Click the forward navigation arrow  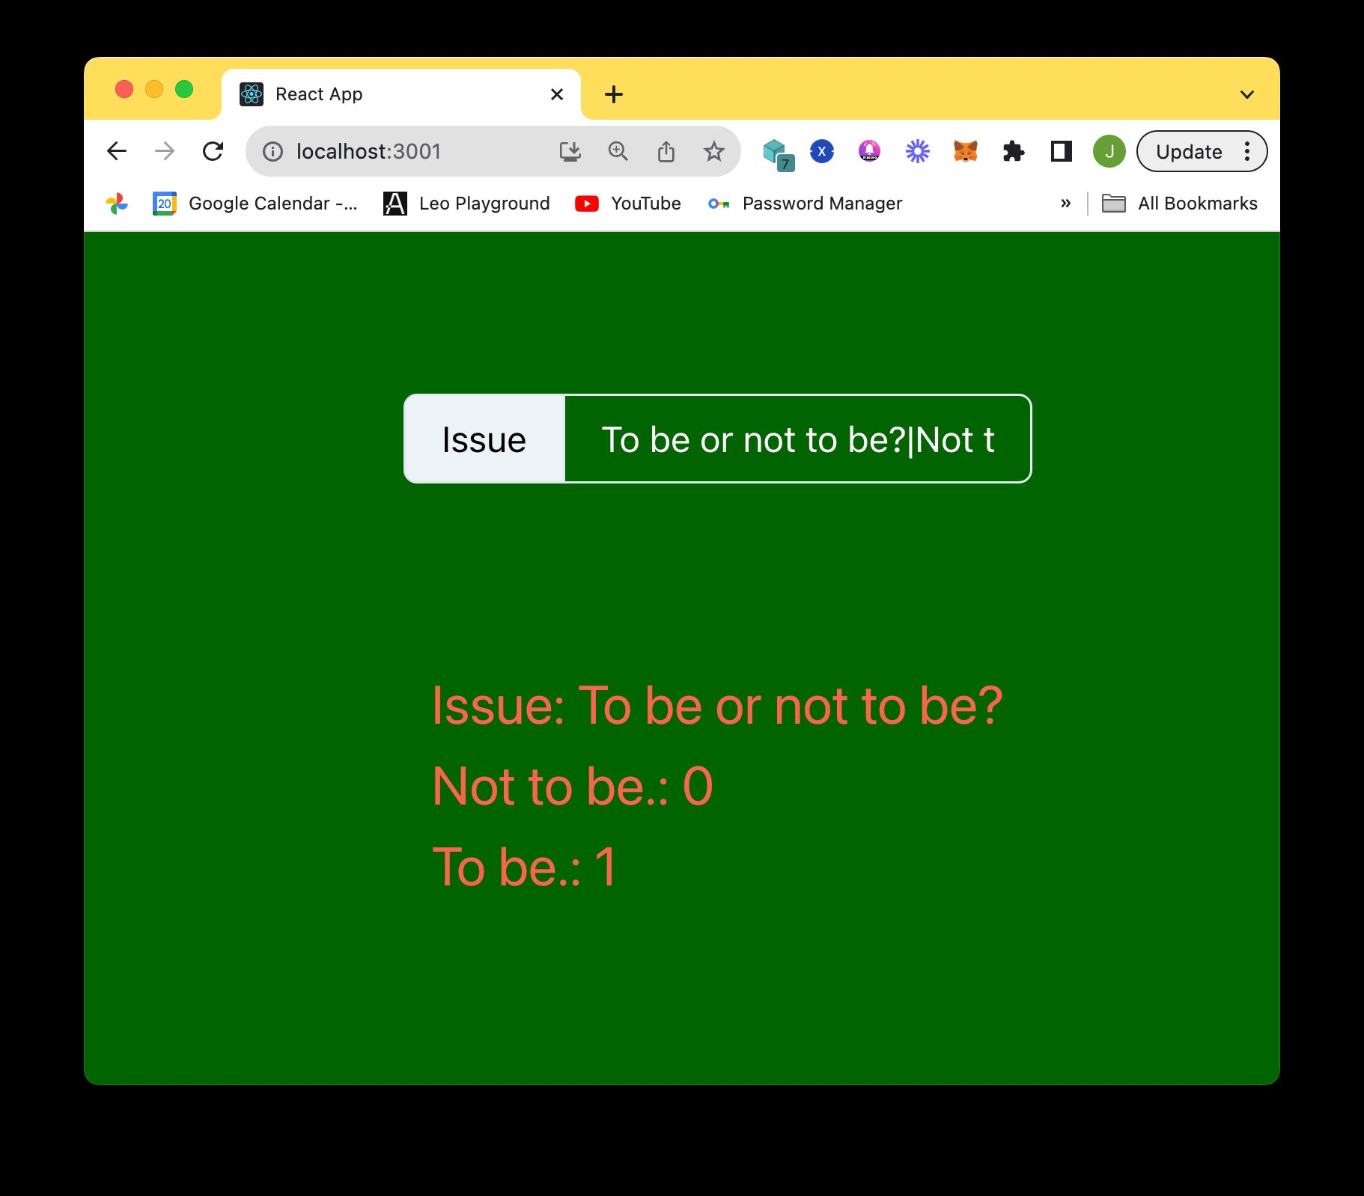pos(165,151)
